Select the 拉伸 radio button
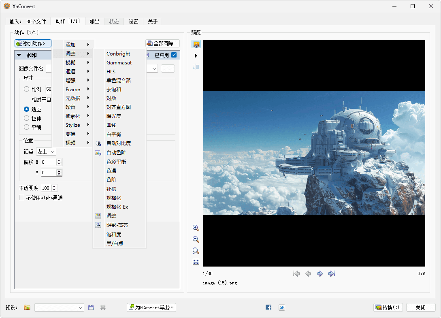Viewport: 441px width, 318px height. click(26, 118)
